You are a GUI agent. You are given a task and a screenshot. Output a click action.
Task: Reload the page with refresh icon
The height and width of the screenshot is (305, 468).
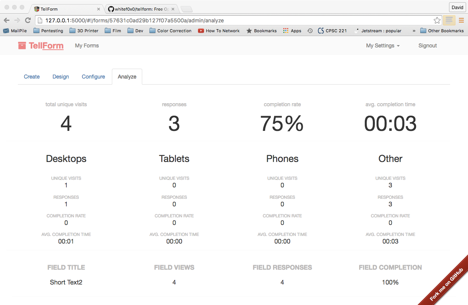point(28,20)
